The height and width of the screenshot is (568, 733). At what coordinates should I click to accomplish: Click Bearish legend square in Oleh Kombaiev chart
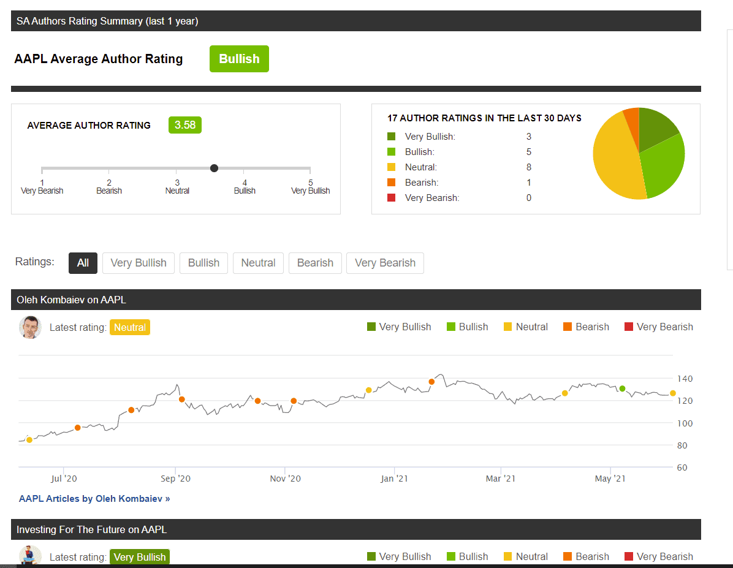click(568, 327)
